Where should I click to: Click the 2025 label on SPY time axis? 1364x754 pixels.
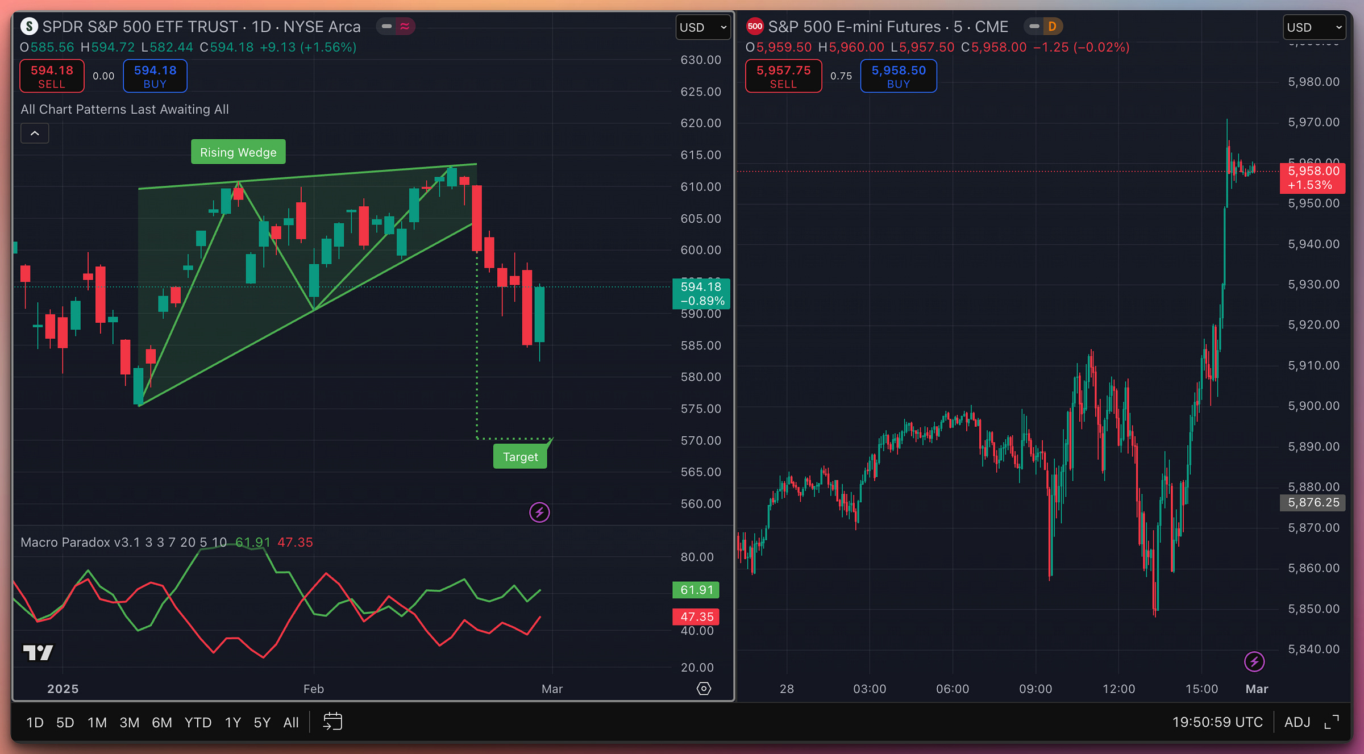click(x=63, y=689)
